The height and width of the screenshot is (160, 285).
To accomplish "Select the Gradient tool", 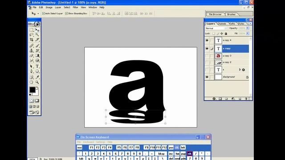I will pyautogui.click(x=37, y=55).
